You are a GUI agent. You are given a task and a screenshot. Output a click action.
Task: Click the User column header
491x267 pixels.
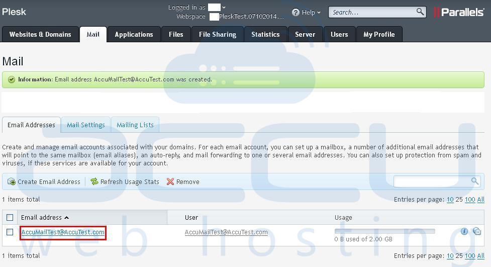tap(191, 218)
